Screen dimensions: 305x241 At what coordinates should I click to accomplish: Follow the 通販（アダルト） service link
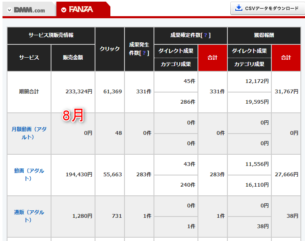29,216
